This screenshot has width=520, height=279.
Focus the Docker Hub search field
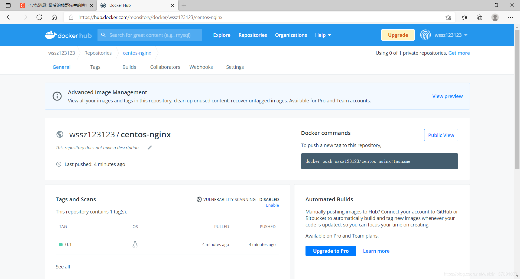(x=150, y=35)
